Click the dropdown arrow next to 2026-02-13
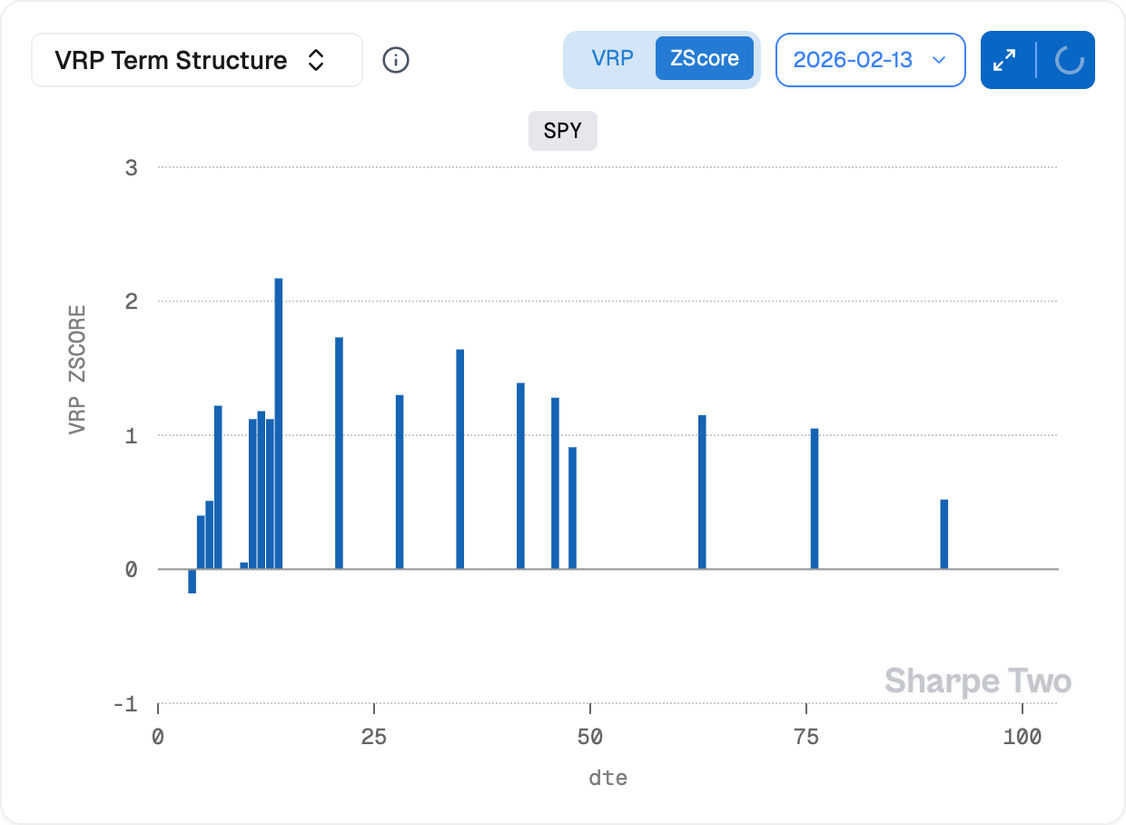The height and width of the screenshot is (825, 1126). pos(941,59)
